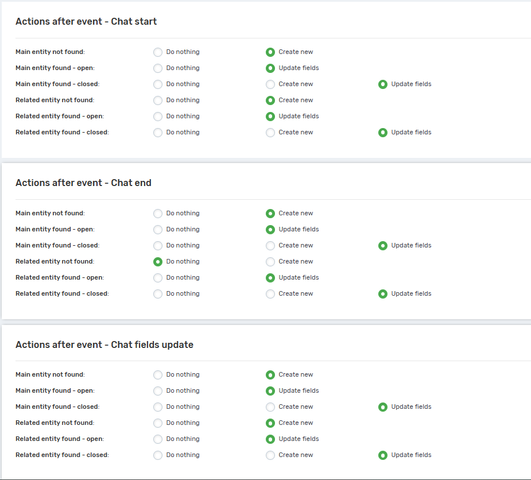
Task: Select 'Create new' for Chat fields update Related entity found - closed
Action: tap(270, 455)
